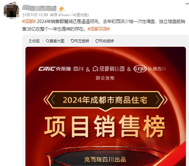This screenshot has height=166, width=189.
Task: Click the crown membership badge icon
Action: (62, 9)
